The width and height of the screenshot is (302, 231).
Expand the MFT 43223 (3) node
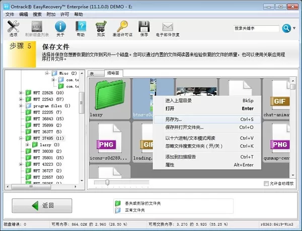(21, 164)
